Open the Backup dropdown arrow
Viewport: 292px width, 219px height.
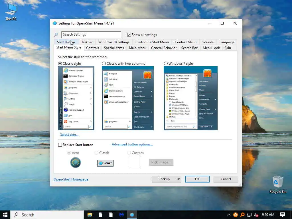(179, 179)
